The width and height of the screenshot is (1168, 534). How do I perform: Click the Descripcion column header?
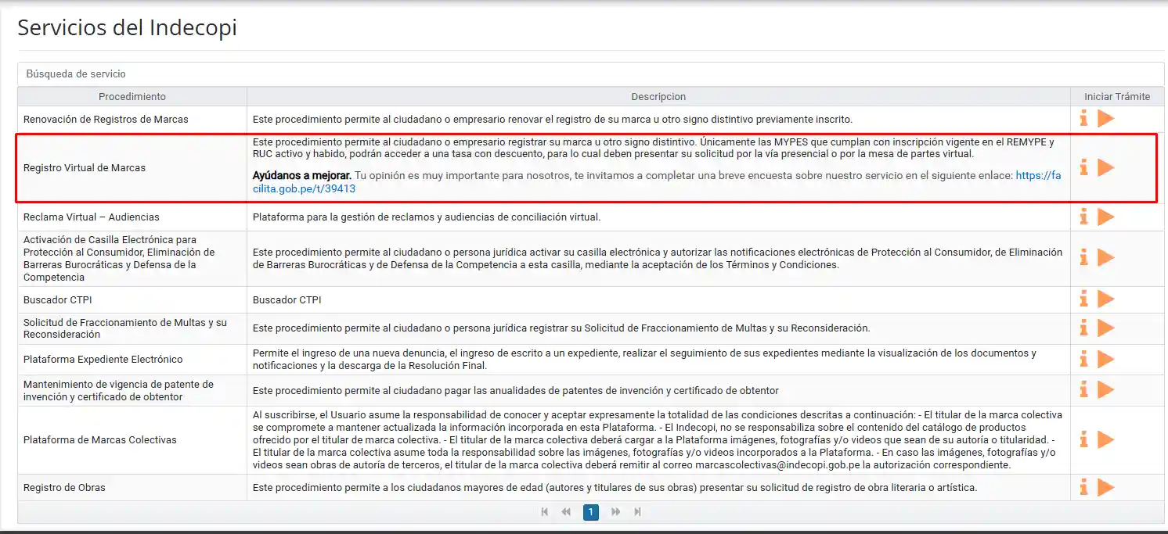click(x=658, y=96)
